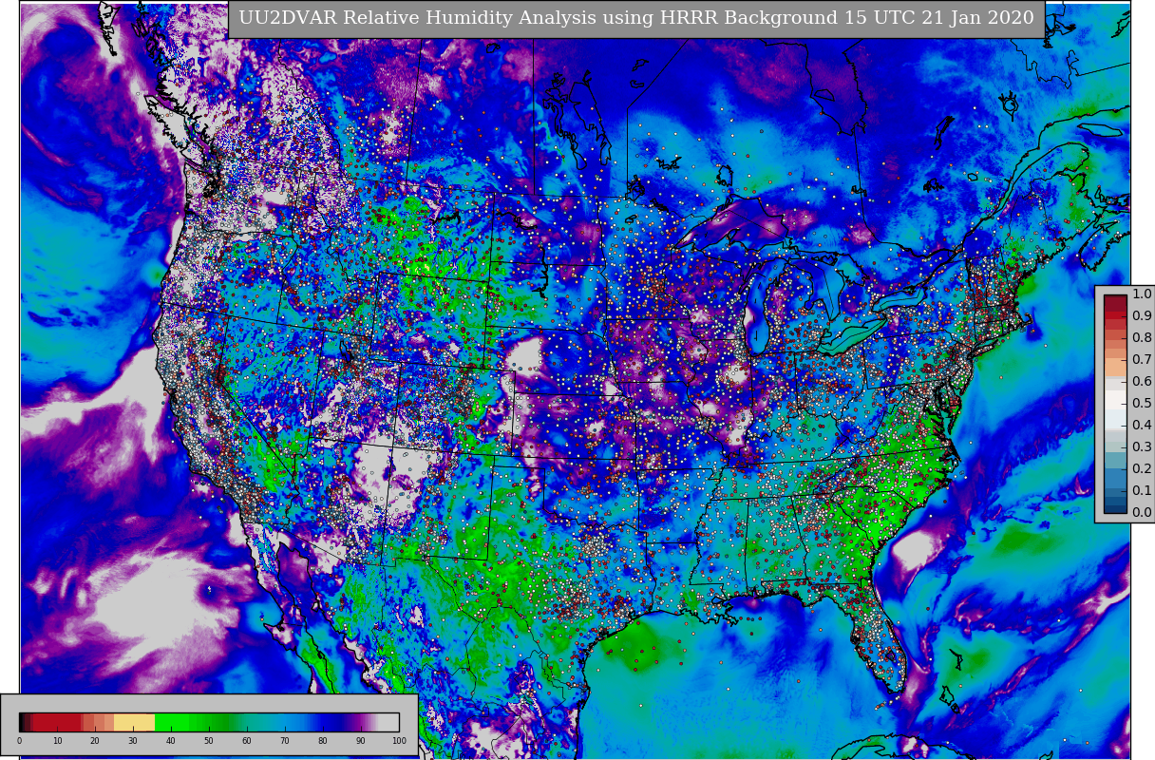Click the '10' tick label on the humidity colorbar
Viewport: 1155px width, 760px height.
(x=57, y=741)
